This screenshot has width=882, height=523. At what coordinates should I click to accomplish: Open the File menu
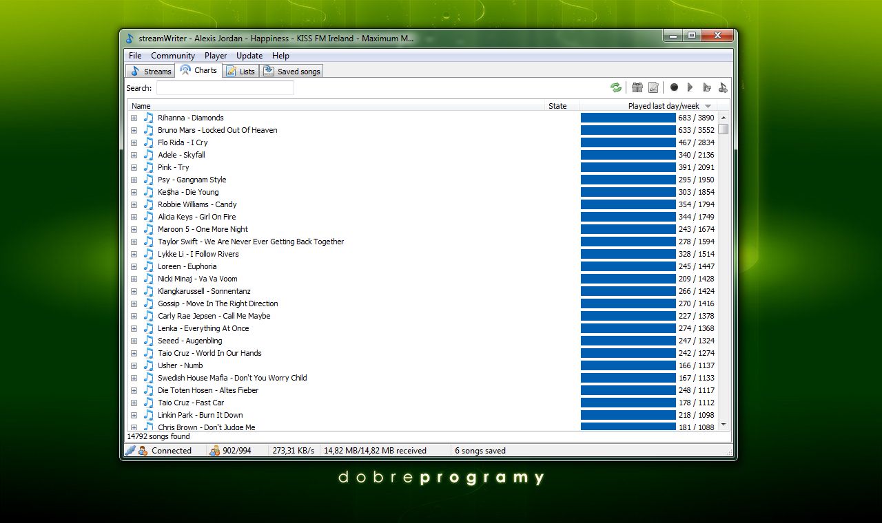click(x=135, y=56)
